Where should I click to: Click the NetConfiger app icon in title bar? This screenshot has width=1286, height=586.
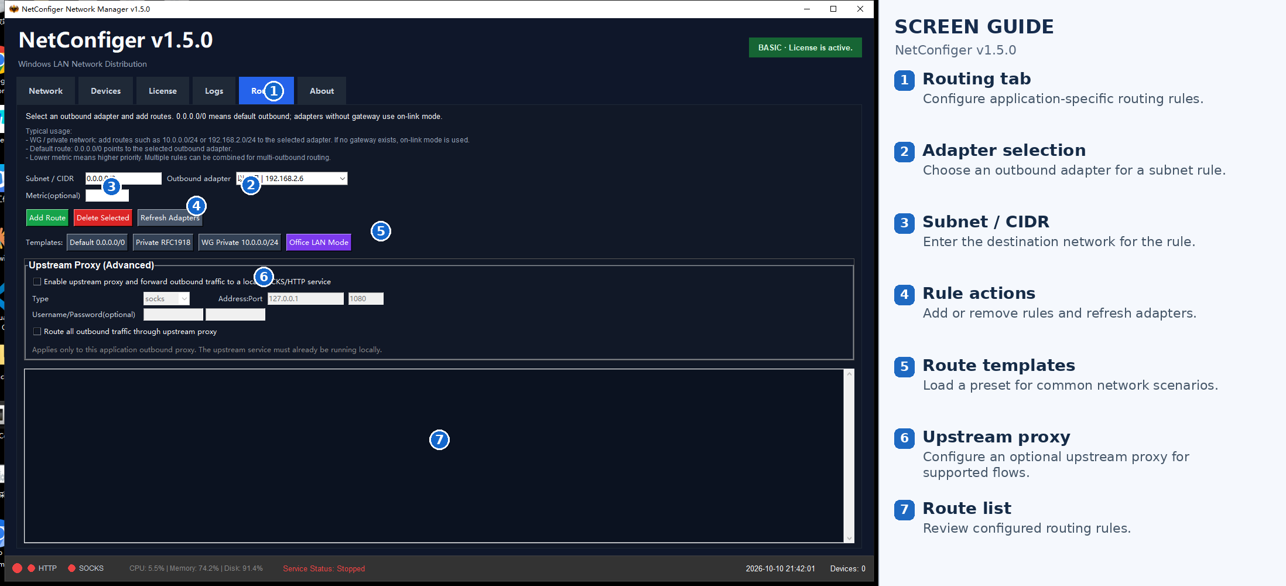point(14,9)
